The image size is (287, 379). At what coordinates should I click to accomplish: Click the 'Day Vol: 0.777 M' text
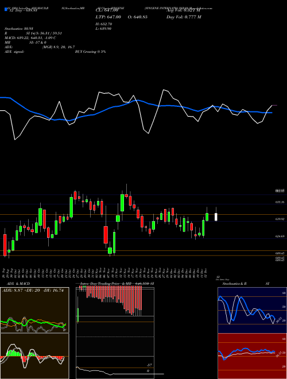pyautogui.click(x=184, y=17)
